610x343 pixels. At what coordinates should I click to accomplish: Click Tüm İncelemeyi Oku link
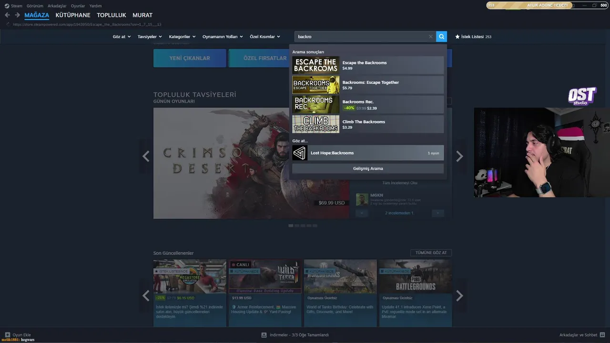tap(400, 183)
